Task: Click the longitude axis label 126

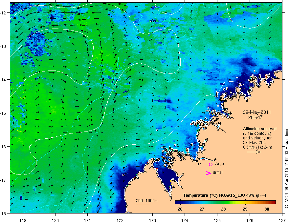Action: tap(250, 220)
